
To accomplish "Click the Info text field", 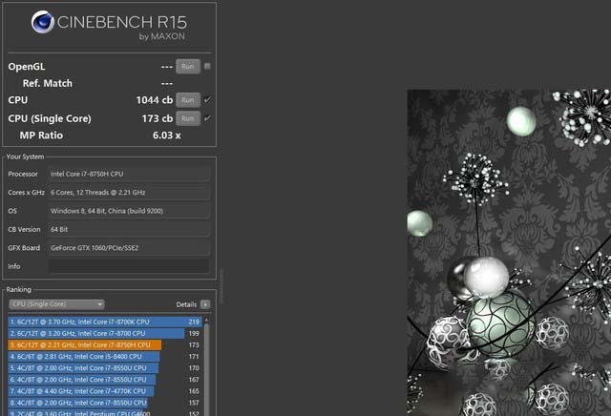I will [128, 266].
